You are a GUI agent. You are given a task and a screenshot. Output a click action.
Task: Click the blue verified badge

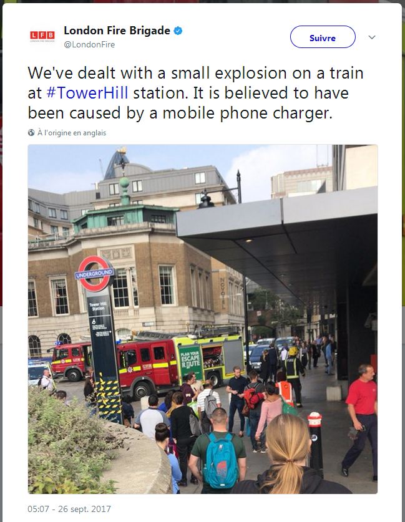(178, 31)
